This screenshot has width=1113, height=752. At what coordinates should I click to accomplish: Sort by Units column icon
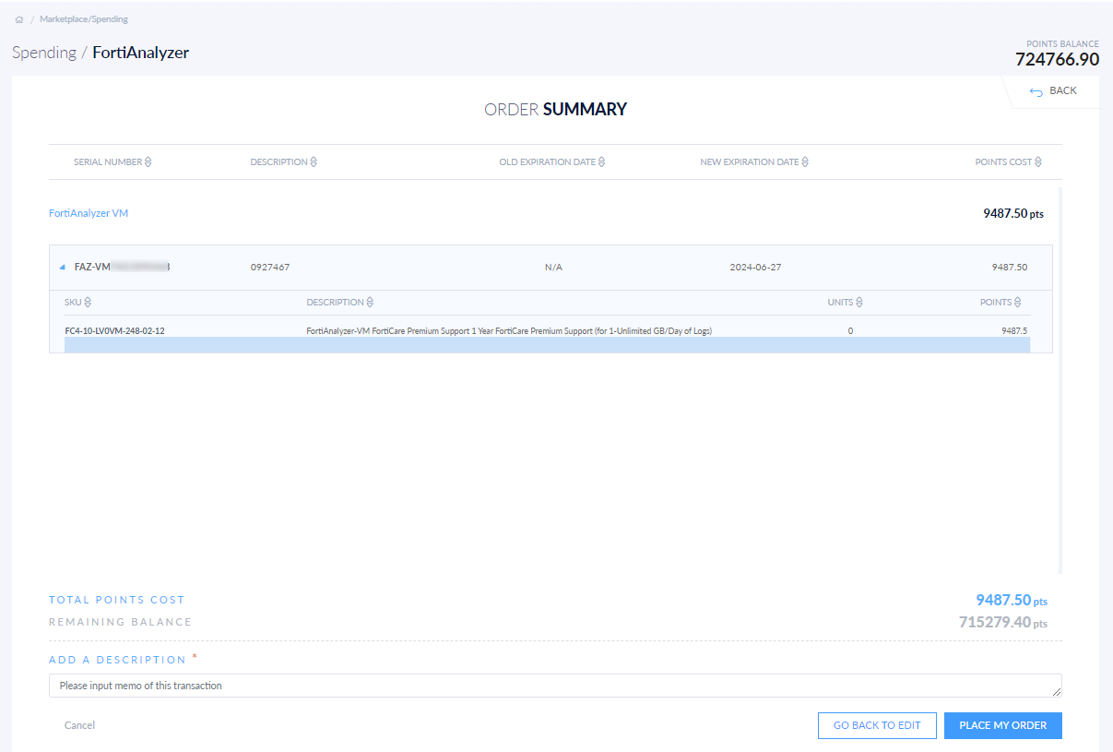(x=859, y=302)
